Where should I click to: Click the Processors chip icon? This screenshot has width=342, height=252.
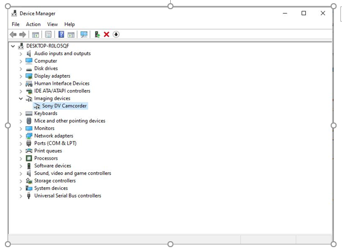(x=29, y=158)
